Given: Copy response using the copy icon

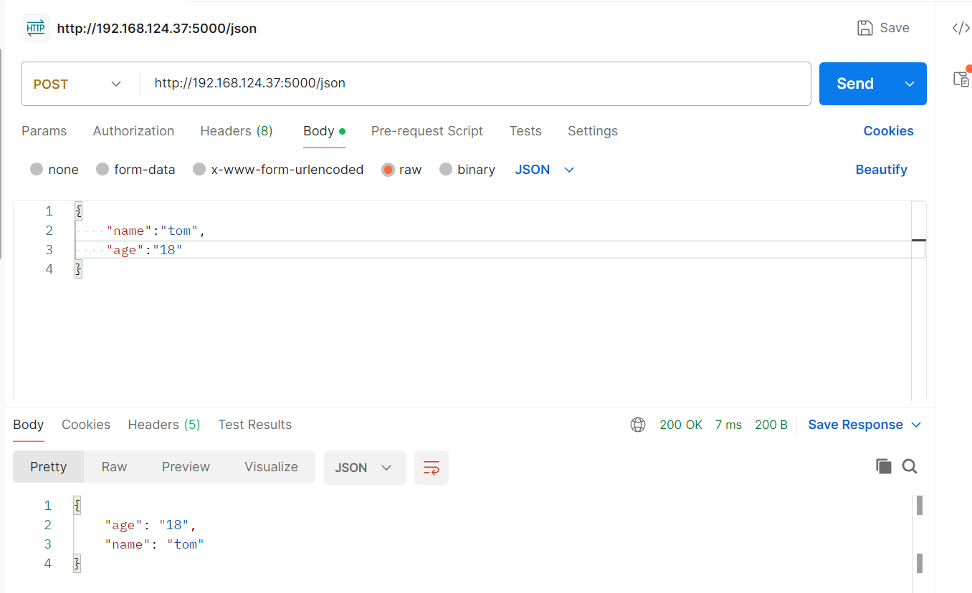Looking at the screenshot, I should 884,467.
